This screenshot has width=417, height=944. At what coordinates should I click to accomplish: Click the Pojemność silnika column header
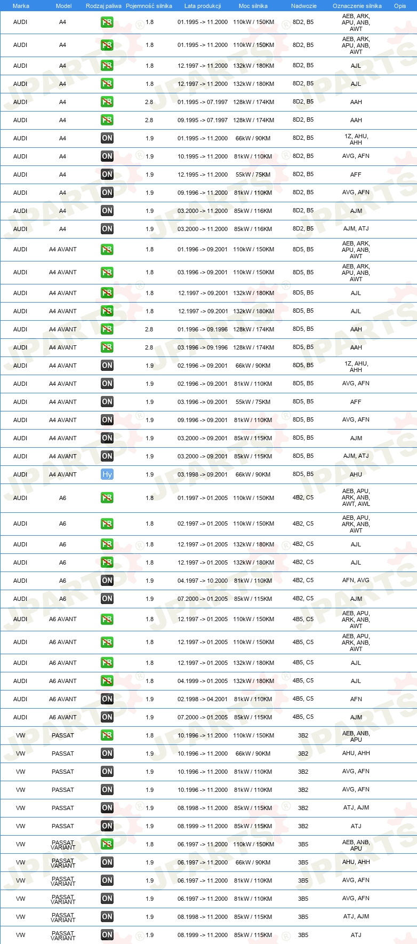149,6
